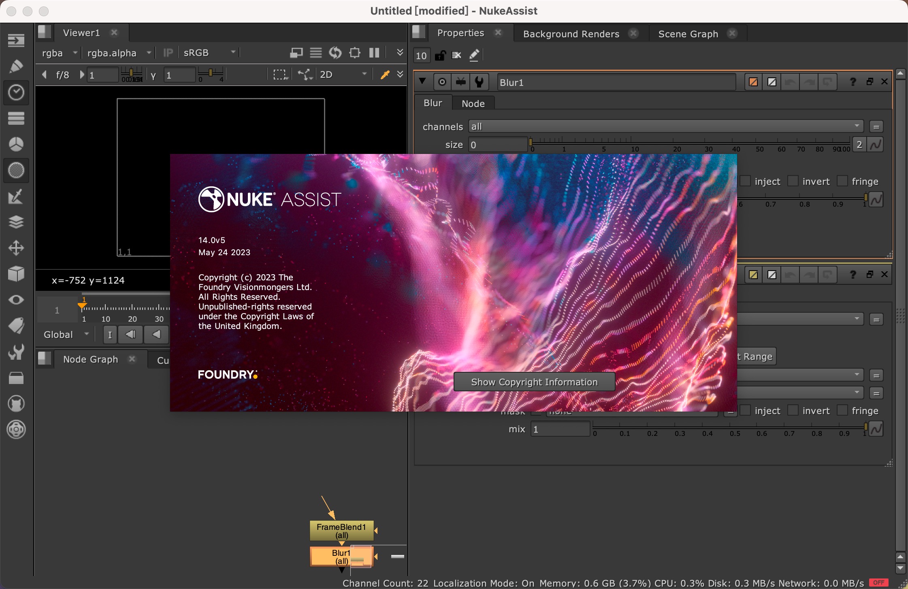Open the Metadata tag icon menu
This screenshot has height=589, width=908.
tap(16, 326)
